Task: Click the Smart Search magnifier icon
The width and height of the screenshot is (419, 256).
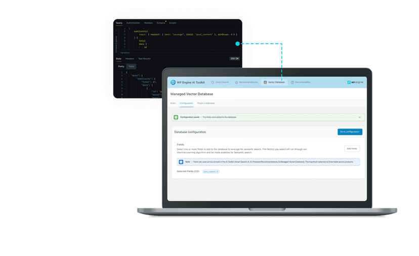Action: tap(213, 82)
